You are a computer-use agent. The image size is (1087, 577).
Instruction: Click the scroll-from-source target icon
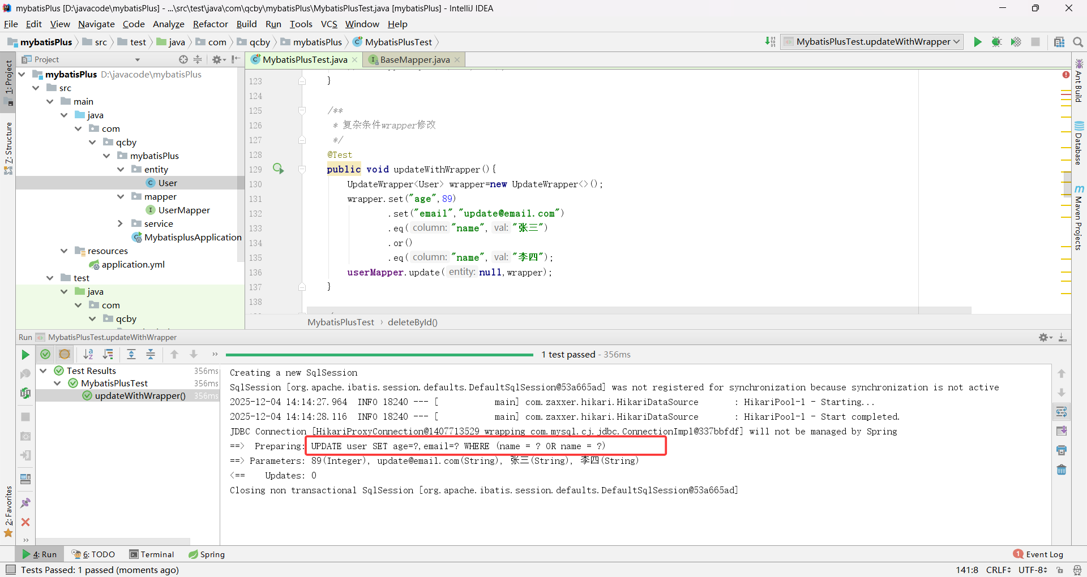pyautogui.click(x=183, y=59)
